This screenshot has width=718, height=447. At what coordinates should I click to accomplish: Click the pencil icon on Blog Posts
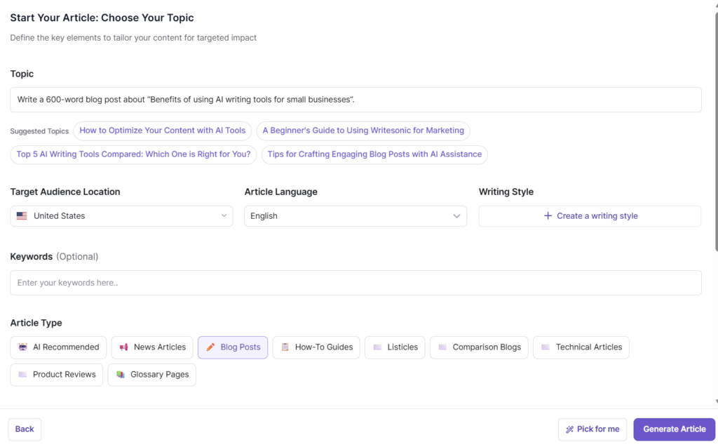[x=210, y=347]
